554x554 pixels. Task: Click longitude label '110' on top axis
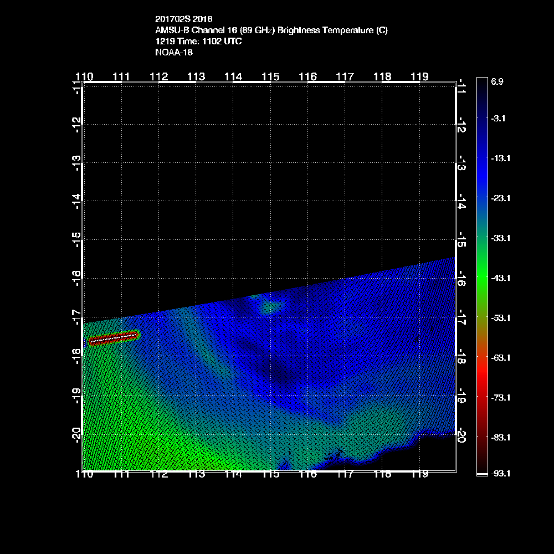coord(84,76)
